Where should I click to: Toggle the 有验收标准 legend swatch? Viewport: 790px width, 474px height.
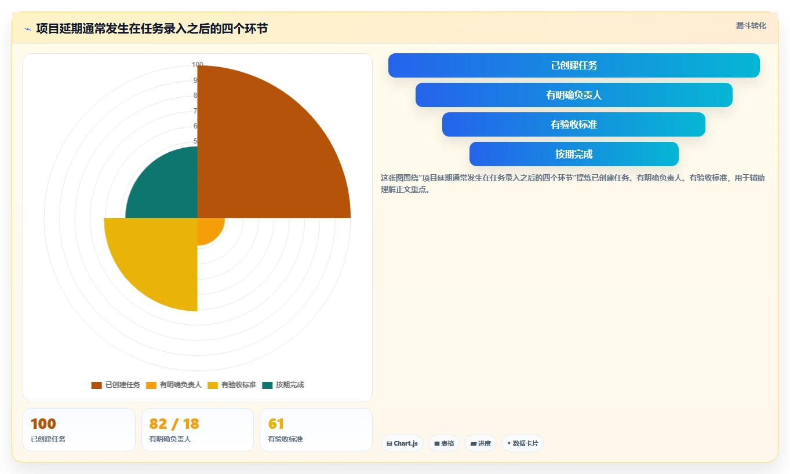(x=212, y=385)
